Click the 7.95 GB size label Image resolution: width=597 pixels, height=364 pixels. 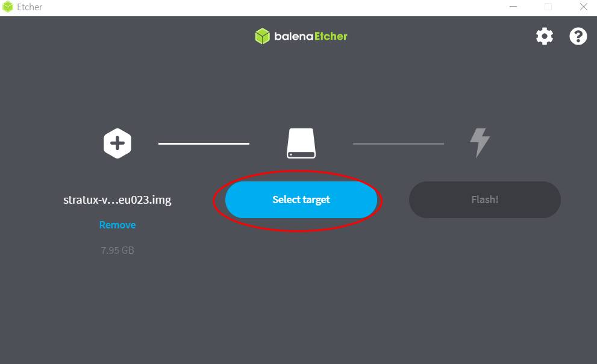click(x=117, y=250)
